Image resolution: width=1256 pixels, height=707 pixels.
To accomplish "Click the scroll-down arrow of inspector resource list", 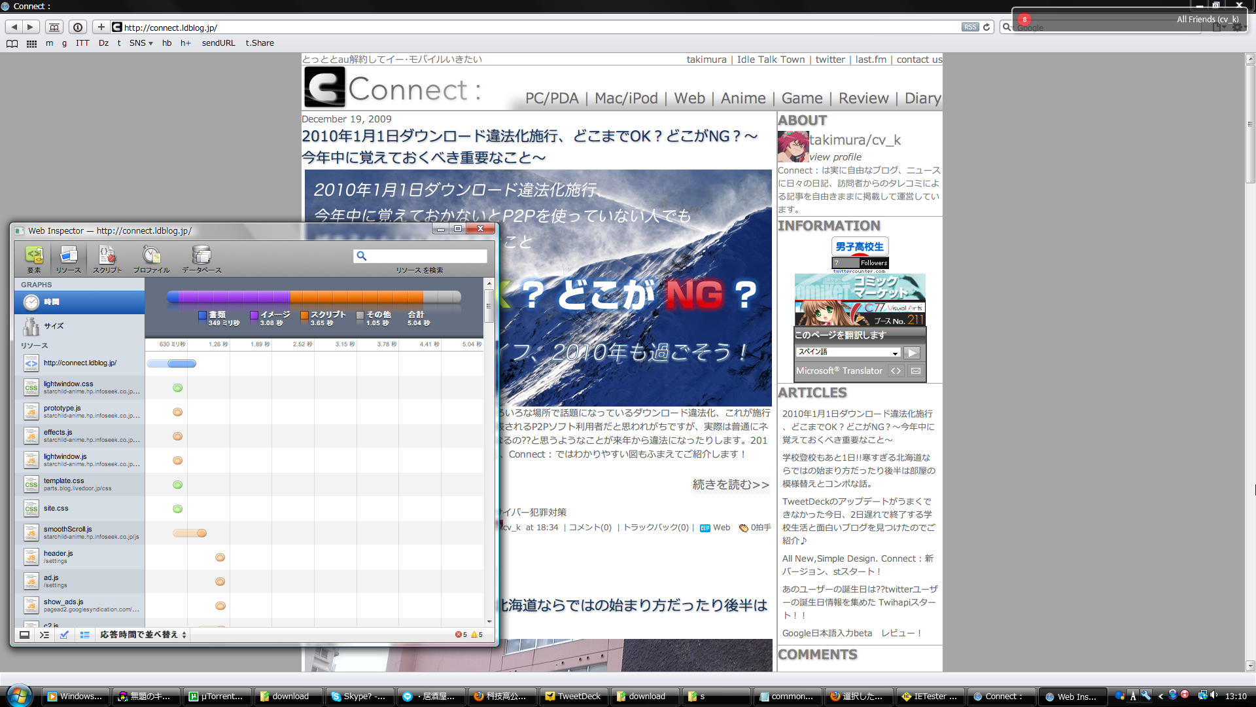I will [489, 621].
